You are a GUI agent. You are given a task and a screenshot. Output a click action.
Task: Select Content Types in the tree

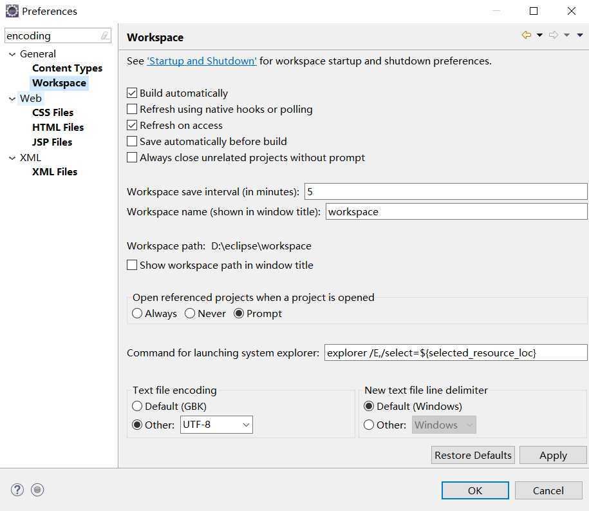click(67, 68)
